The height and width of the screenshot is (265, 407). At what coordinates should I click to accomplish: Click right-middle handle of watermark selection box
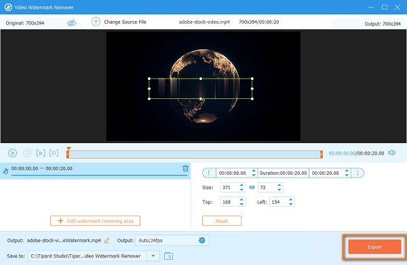click(252, 89)
